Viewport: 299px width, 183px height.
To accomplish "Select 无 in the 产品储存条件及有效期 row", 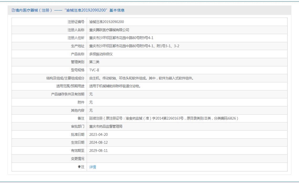I will pyautogui.click(x=91, y=94).
